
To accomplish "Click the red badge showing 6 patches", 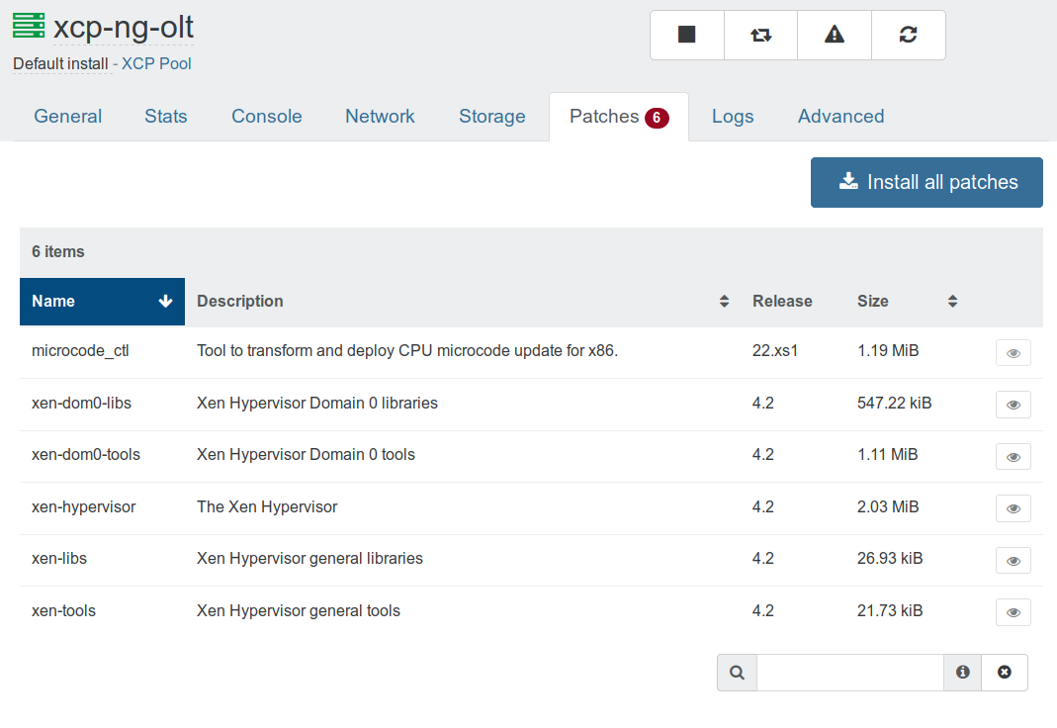I will (657, 118).
